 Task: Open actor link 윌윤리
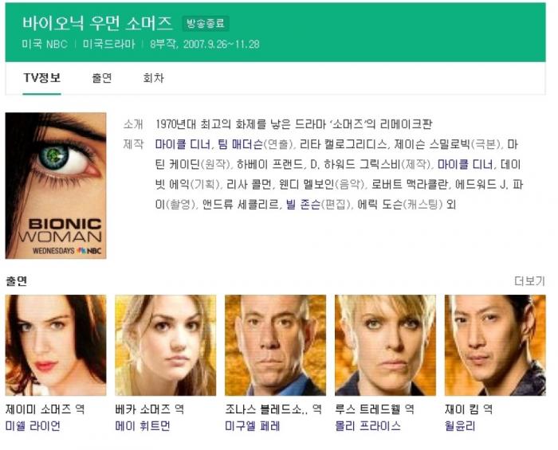point(460,425)
